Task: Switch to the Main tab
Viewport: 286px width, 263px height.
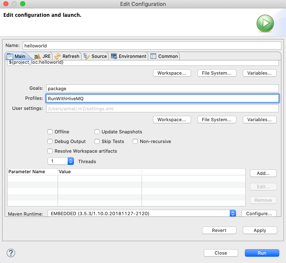Action: click(16, 56)
